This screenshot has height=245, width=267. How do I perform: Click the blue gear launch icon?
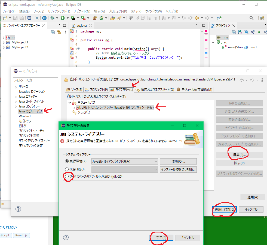click(x=44, y=18)
